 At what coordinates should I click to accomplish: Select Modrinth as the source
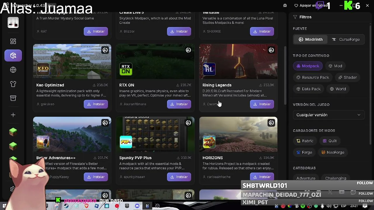(310, 39)
